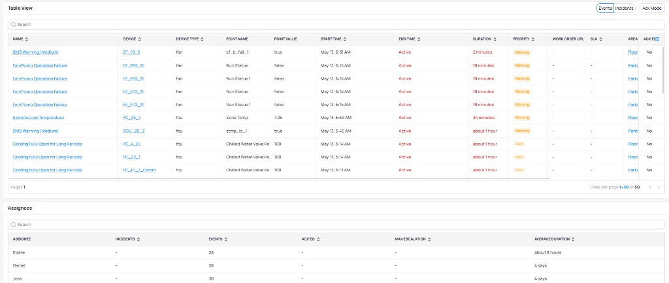The image size is (669, 283).
Task: Open Floor area link in FC_23_7 row
Action: [633, 118]
